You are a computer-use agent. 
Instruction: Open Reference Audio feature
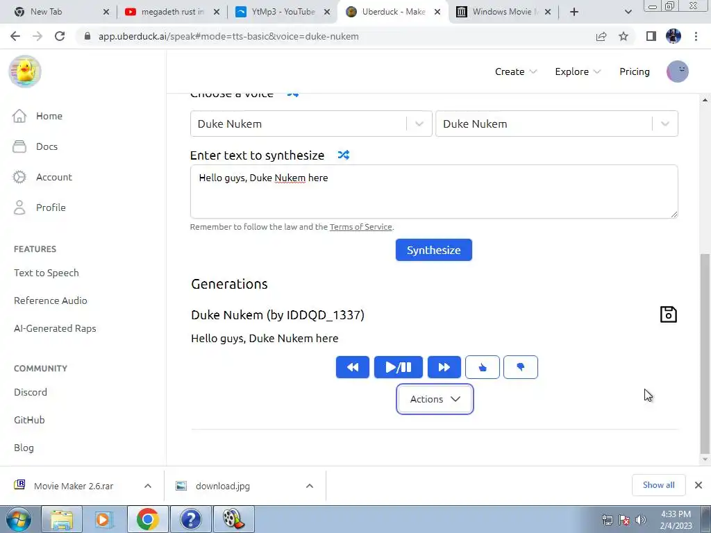pos(50,301)
